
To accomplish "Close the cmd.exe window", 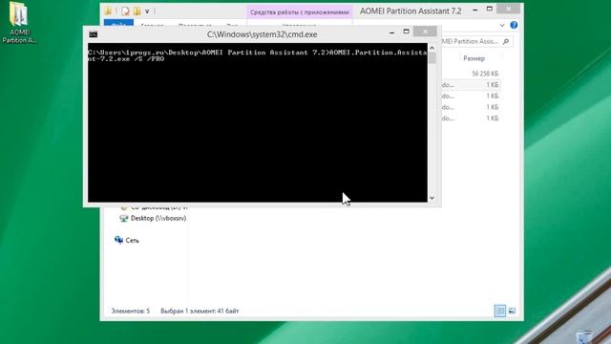I will [425, 32].
